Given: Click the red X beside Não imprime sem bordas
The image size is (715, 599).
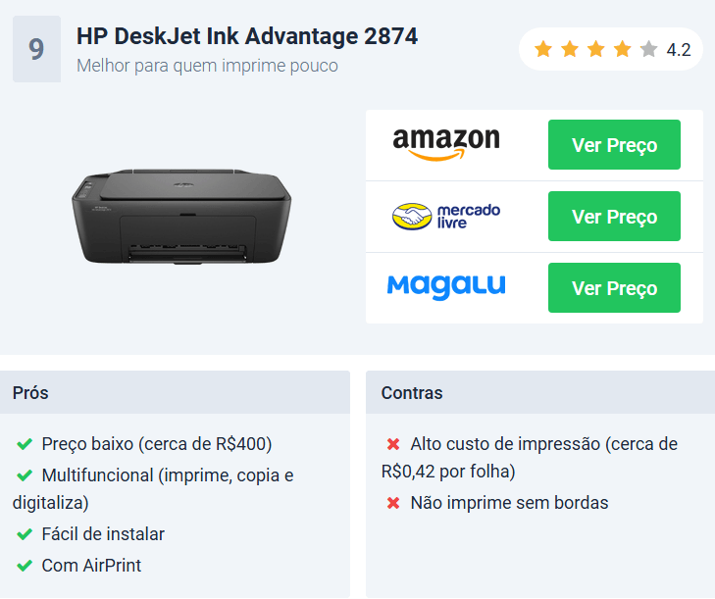Looking at the screenshot, I should point(393,503).
